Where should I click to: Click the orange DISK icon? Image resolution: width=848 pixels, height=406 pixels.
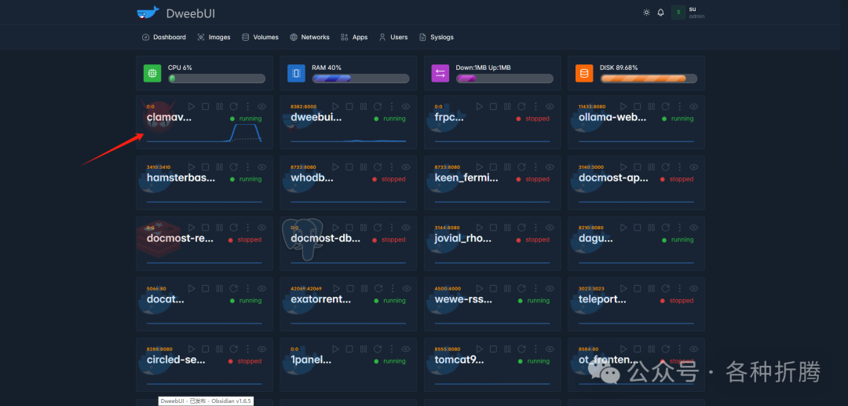click(x=584, y=73)
